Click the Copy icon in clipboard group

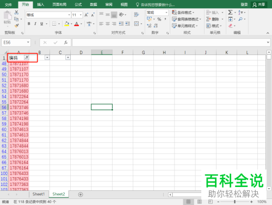click(x=16, y=19)
